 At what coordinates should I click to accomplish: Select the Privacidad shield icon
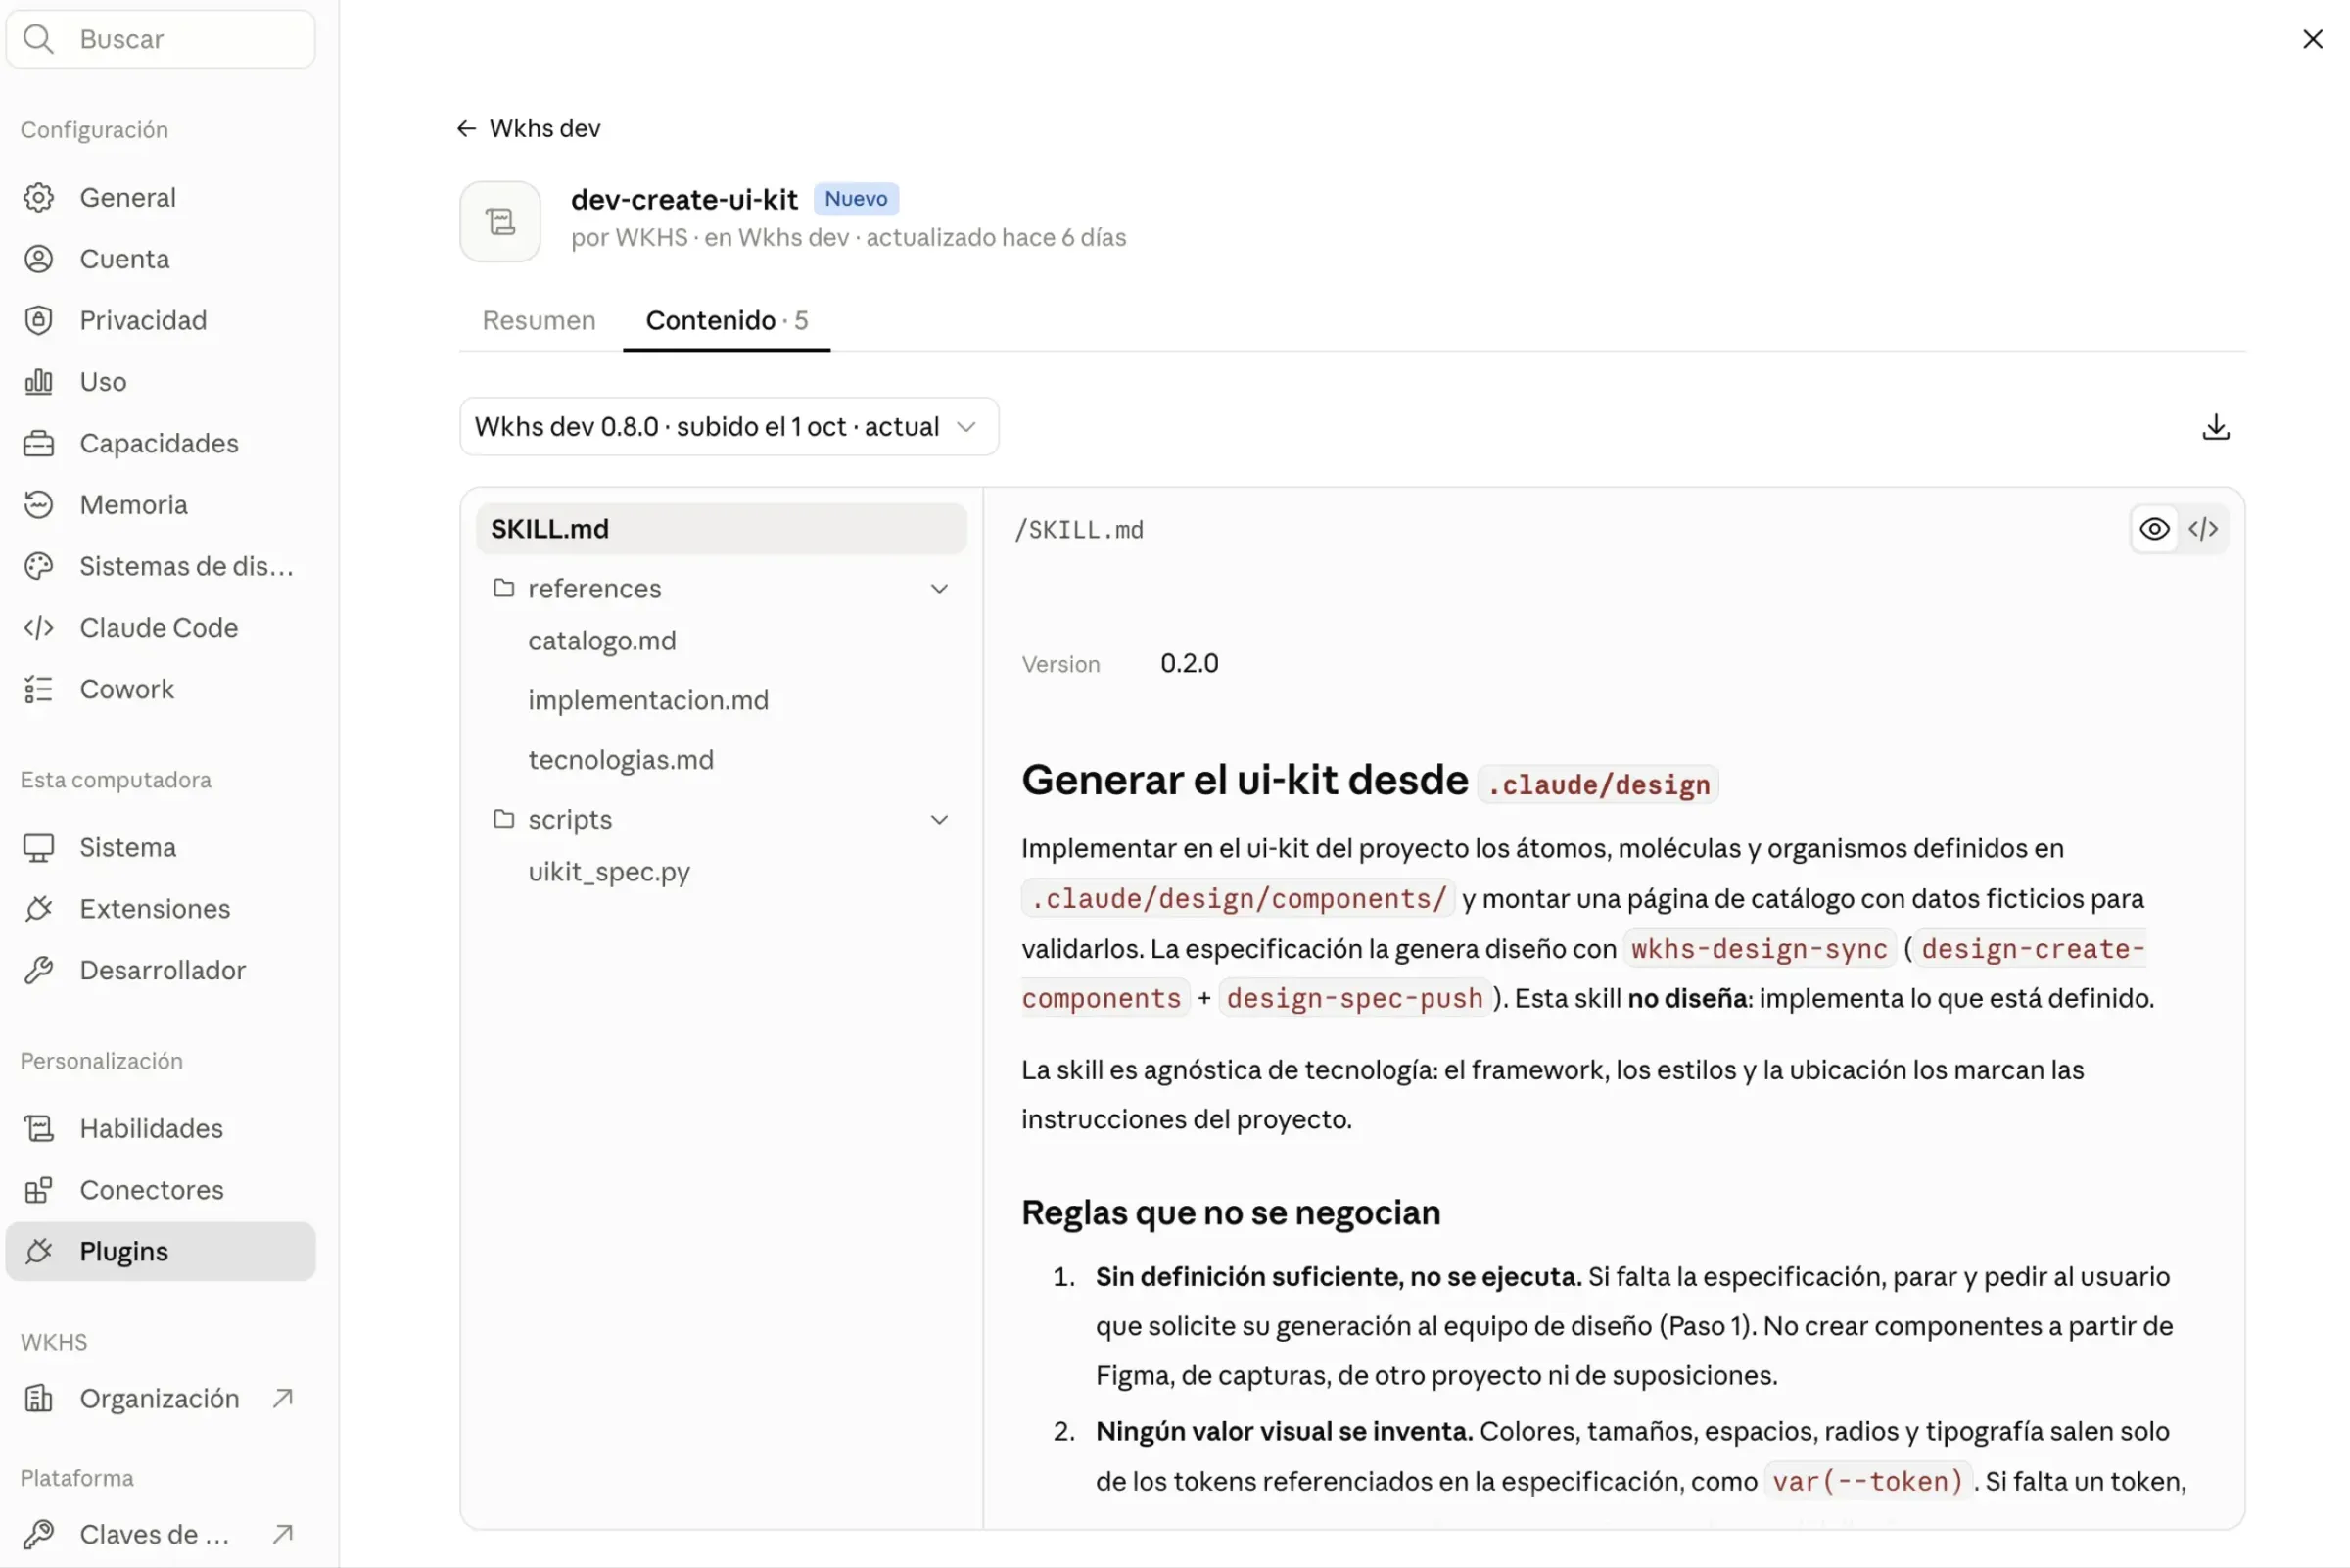[38, 320]
